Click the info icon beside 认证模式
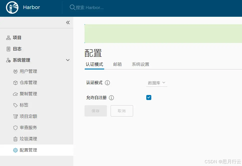 coord(107,83)
